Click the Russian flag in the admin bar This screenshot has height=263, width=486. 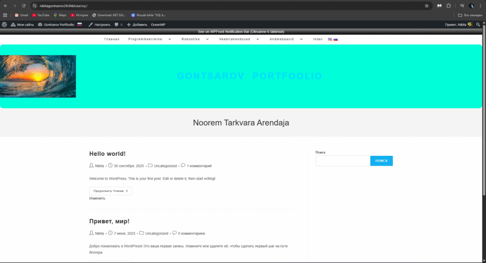pyautogui.click(x=80, y=24)
